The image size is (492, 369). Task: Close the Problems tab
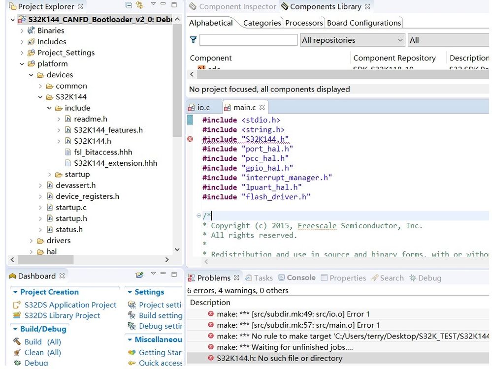tap(236, 278)
